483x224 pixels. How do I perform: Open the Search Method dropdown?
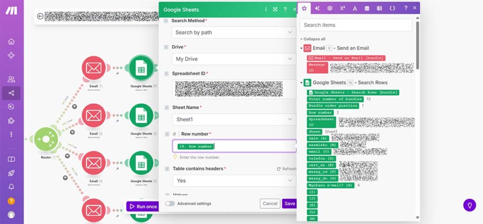pyautogui.click(x=233, y=32)
